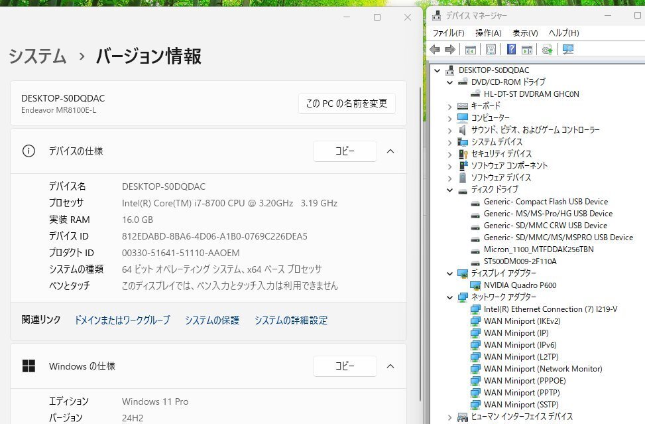Click the Update driver toolbar icon

(x=548, y=49)
